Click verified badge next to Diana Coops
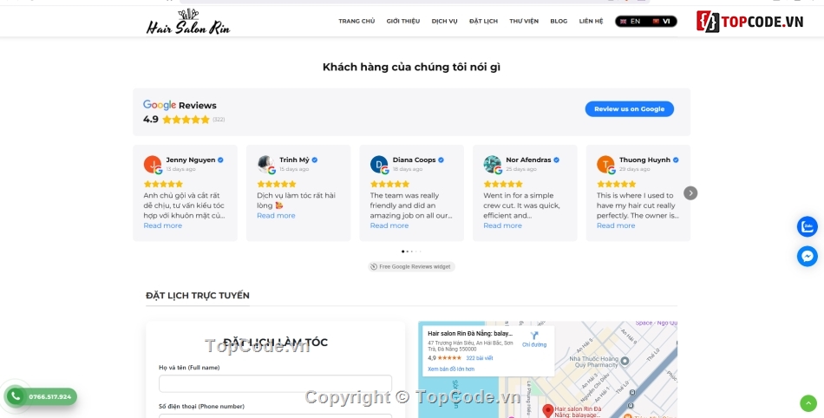The height and width of the screenshot is (418, 824). [x=441, y=160]
